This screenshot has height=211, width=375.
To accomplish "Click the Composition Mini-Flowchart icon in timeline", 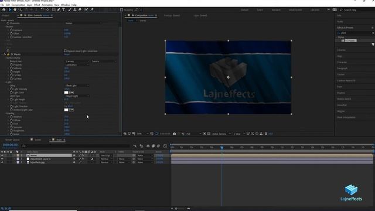I will coord(135,146).
